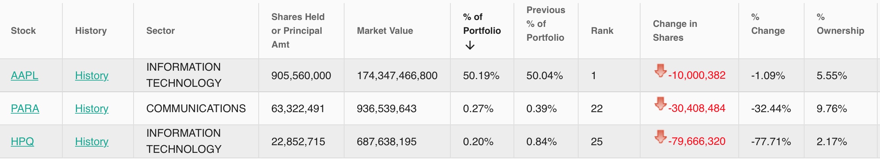This screenshot has height=159, width=880.
Task: Sort by Market Value column header
Action: pos(385,31)
